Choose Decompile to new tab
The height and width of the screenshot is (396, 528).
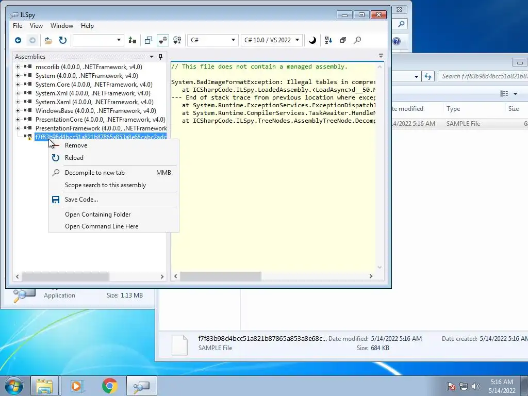coord(114,172)
